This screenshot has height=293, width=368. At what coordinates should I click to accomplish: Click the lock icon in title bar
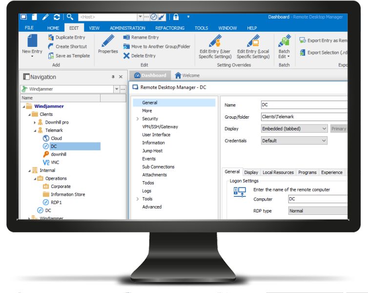click(x=176, y=17)
